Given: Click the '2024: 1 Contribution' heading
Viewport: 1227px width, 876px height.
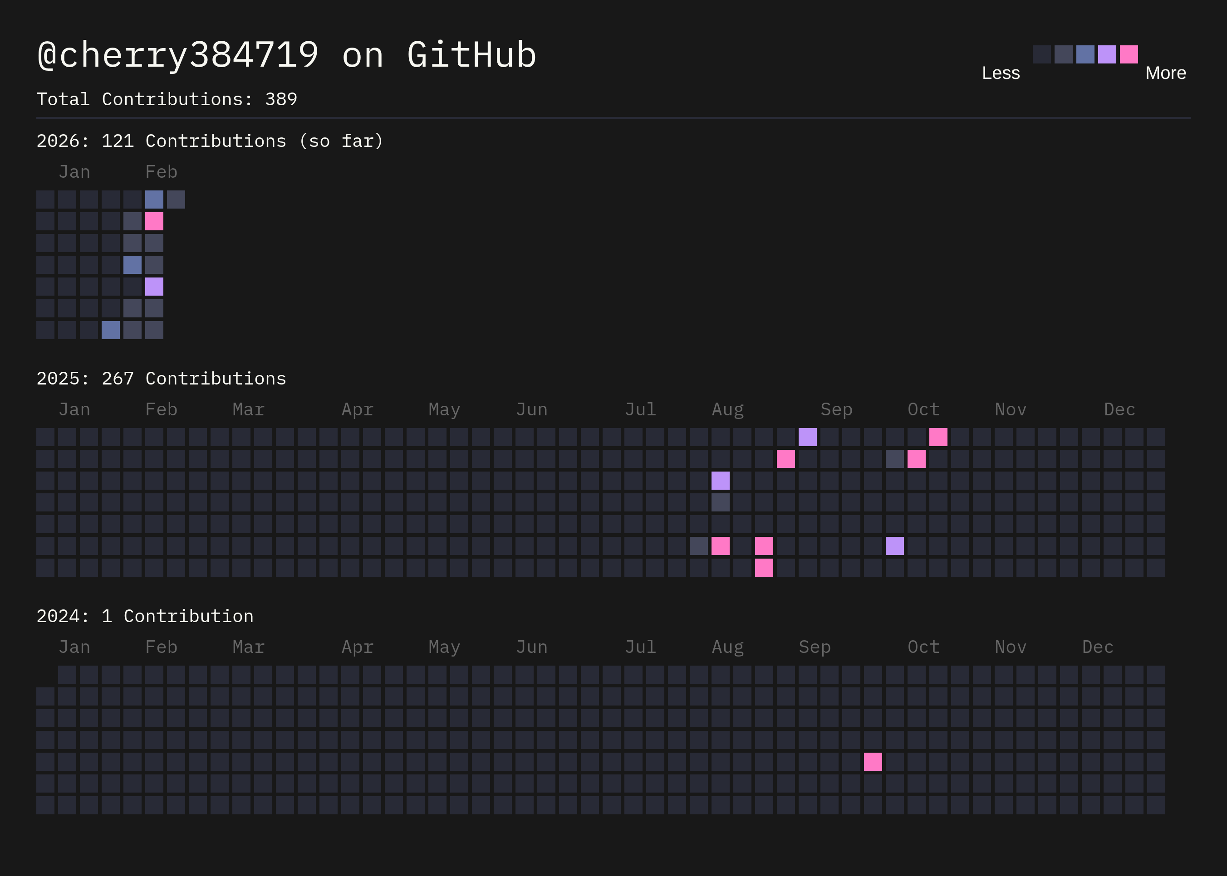Looking at the screenshot, I should point(145,616).
